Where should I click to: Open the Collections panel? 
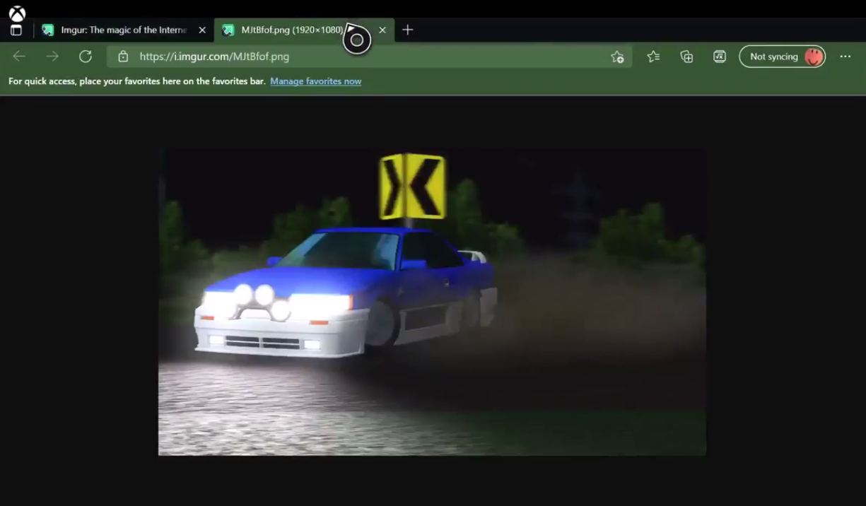click(x=686, y=57)
